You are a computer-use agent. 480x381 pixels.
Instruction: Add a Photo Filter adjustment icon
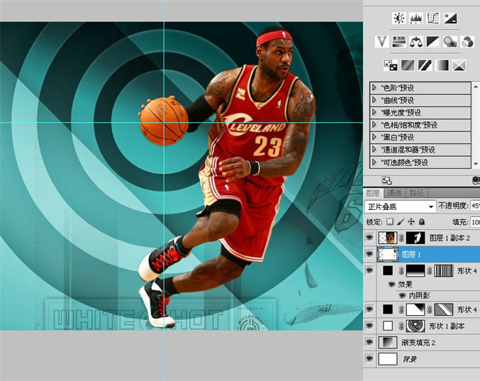pos(450,42)
